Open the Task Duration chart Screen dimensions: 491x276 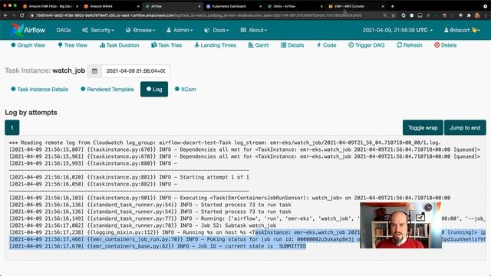[120, 45]
